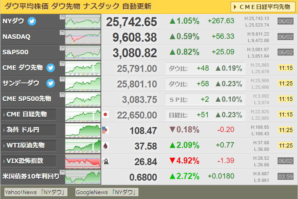Click the Japan flag icon by CME 日経先物
The width and height of the screenshot is (298, 199).
(105, 115)
